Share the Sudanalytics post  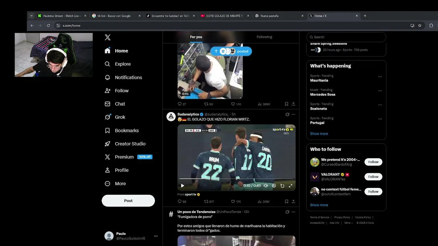pos(293,202)
